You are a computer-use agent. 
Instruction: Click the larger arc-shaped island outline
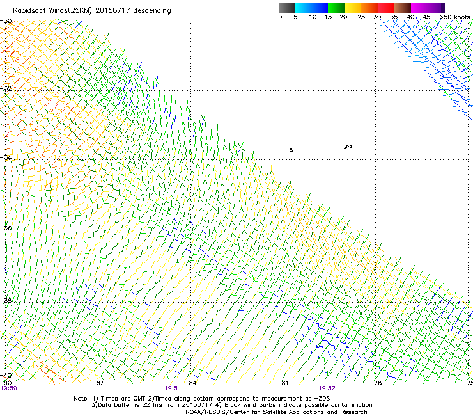coord(348,147)
